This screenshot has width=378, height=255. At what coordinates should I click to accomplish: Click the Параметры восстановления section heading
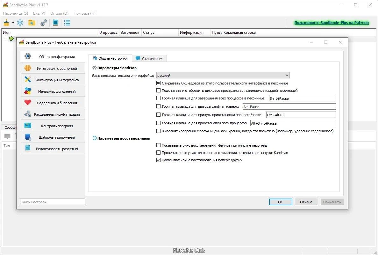tap(124, 138)
